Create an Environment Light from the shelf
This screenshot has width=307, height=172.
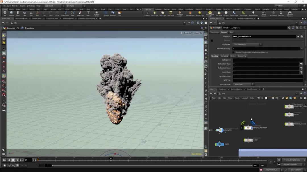(x=210, y=13)
